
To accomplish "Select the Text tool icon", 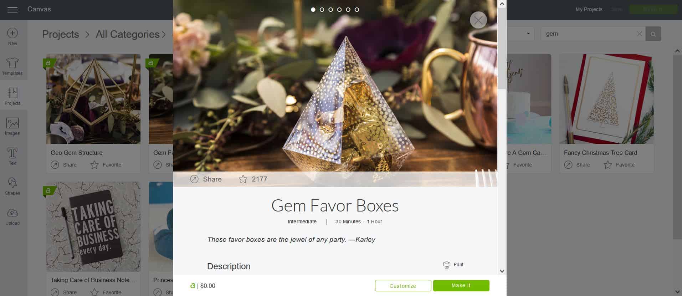I will tap(12, 153).
